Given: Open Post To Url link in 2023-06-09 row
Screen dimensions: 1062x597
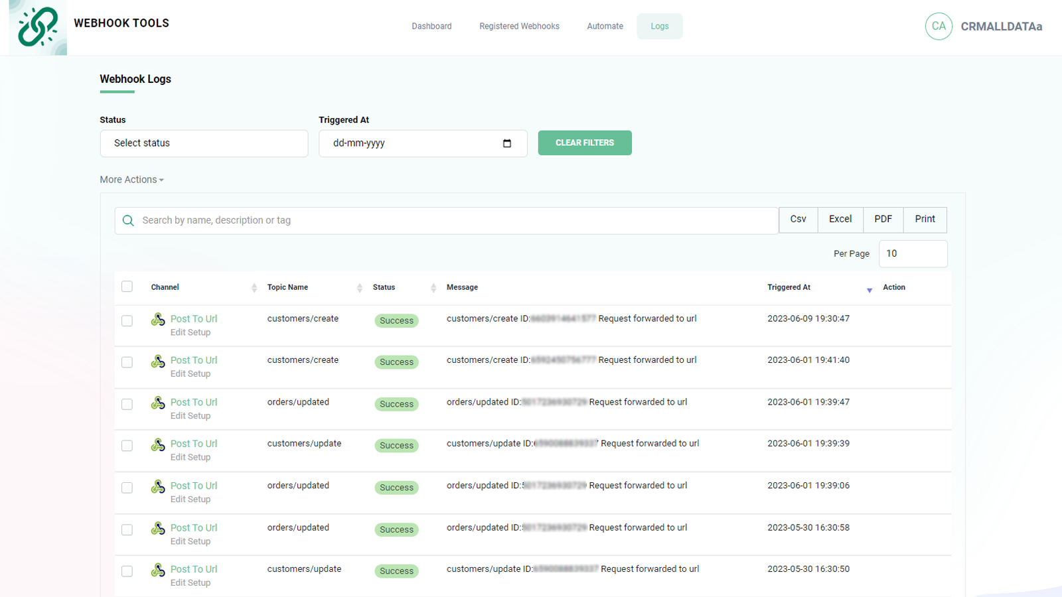Looking at the screenshot, I should tap(194, 319).
